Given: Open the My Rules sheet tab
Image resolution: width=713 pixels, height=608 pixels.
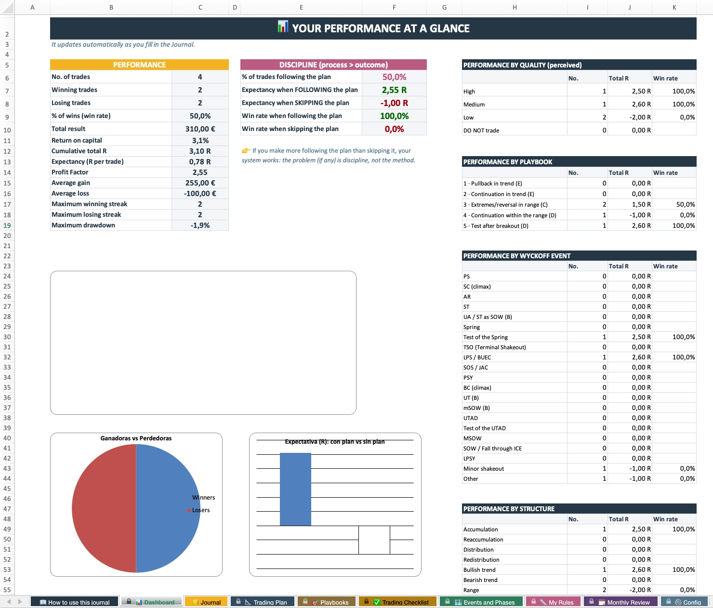Looking at the screenshot, I should [x=553, y=602].
